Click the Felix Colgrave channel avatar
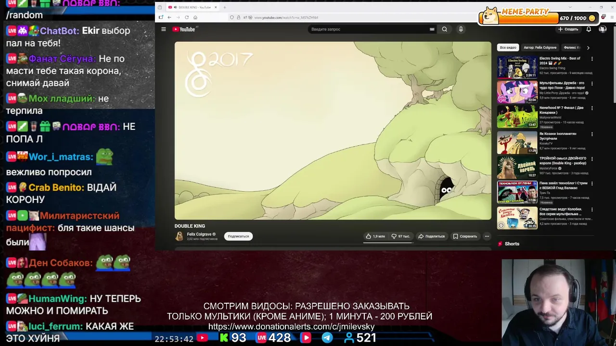Image resolution: width=616 pixels, height=346 pixels. [180, 236]
